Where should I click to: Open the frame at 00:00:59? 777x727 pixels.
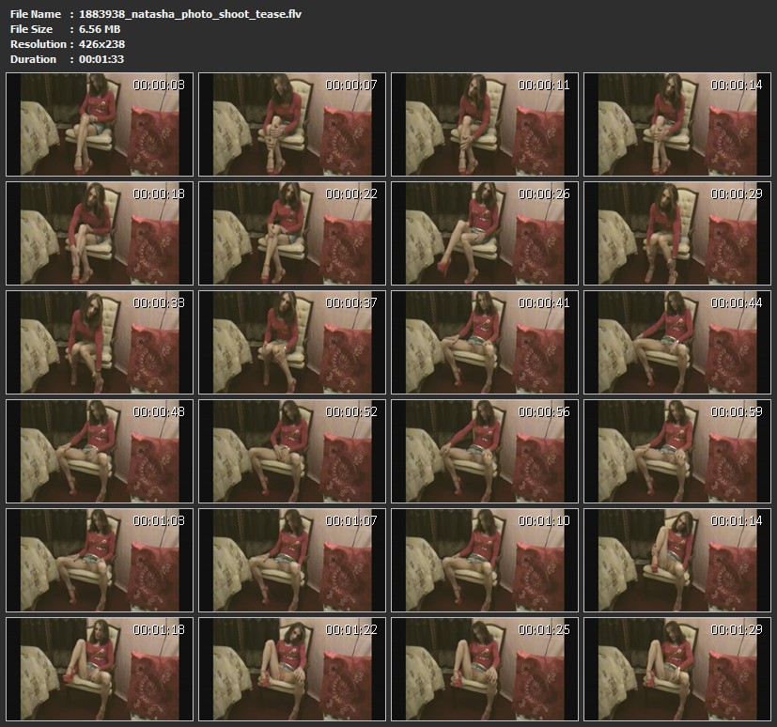pyautogui.click(x=677, y=451)
